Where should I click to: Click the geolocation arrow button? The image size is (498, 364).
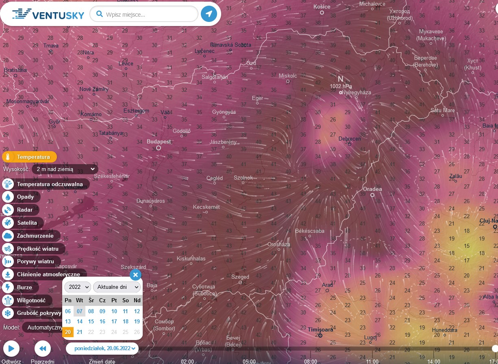(209, 15)
